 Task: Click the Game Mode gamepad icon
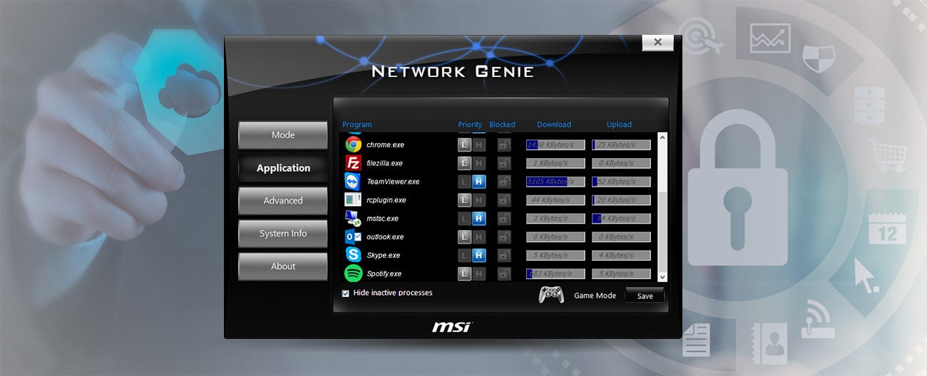click(x=551, y=294)
